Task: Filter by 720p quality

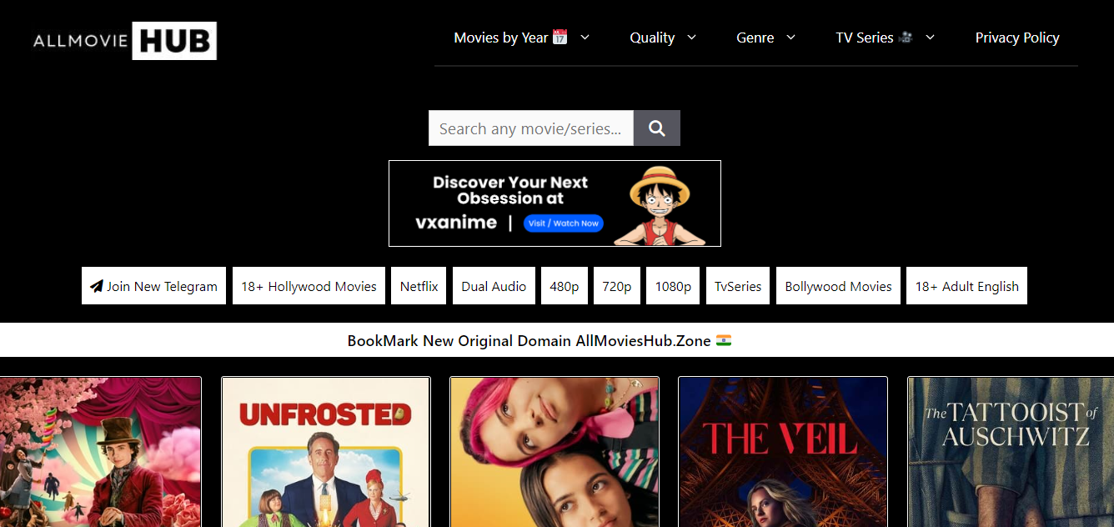Action: 616,286
